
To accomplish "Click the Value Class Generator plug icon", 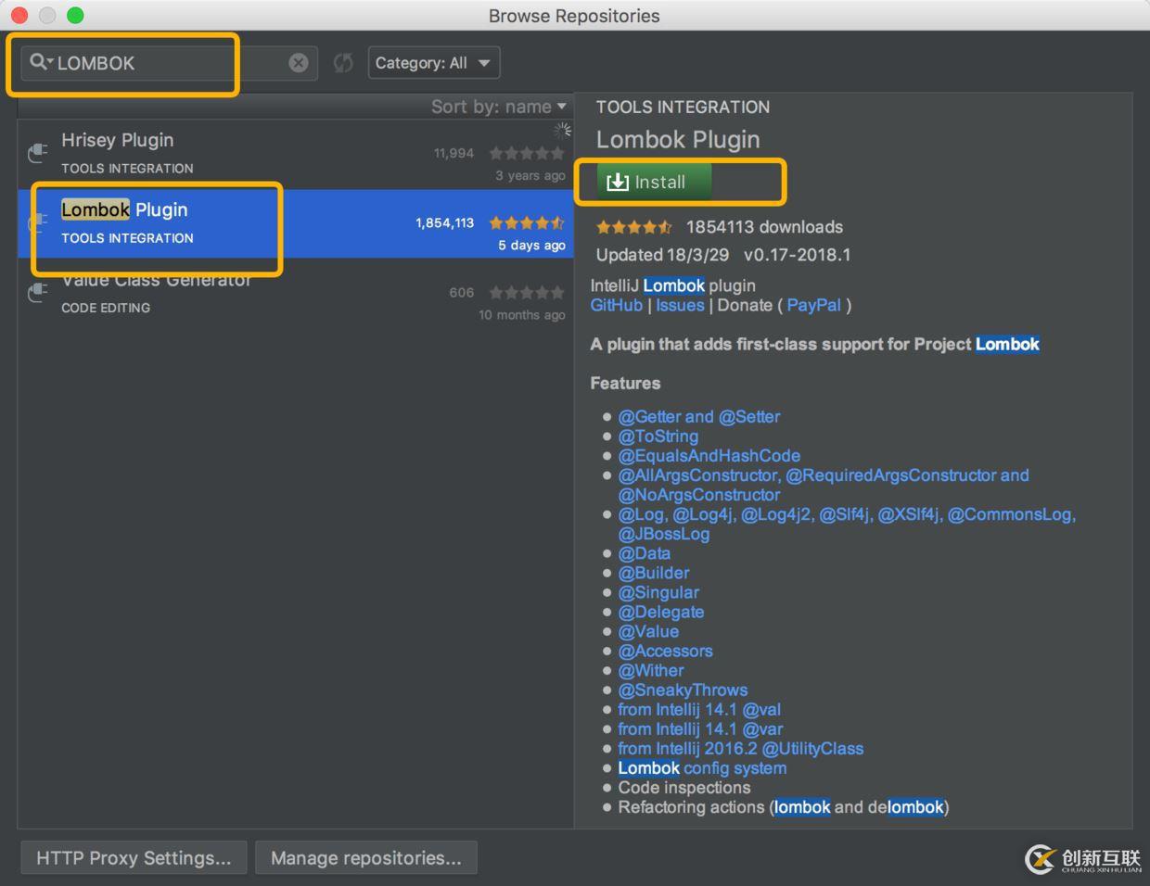I will click(37, 292).
